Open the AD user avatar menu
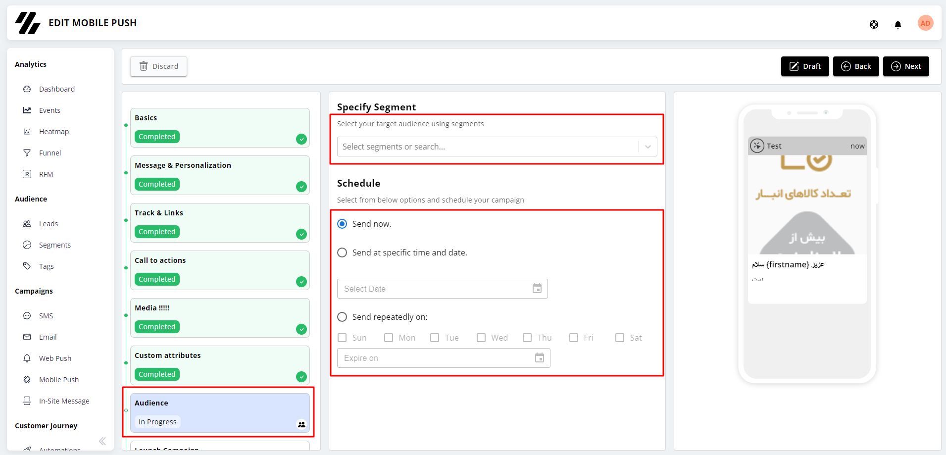The height and width of the screenshot is (455, 946). [x=925, y=23]
